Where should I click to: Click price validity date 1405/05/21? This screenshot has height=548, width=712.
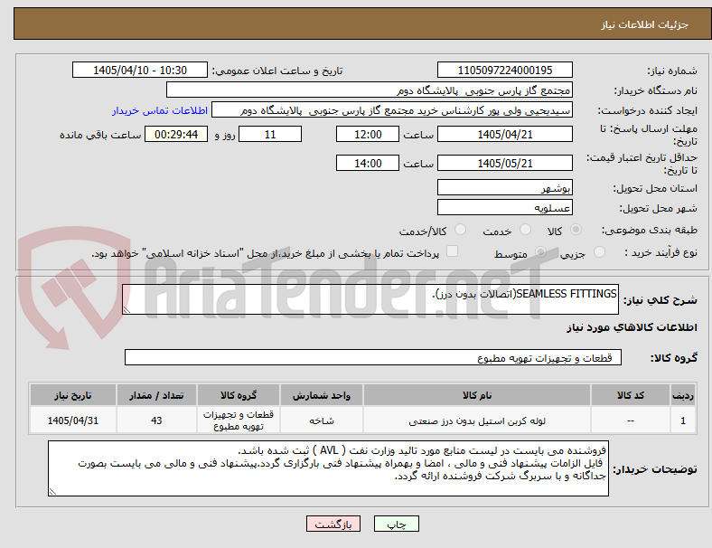(505, 163)
